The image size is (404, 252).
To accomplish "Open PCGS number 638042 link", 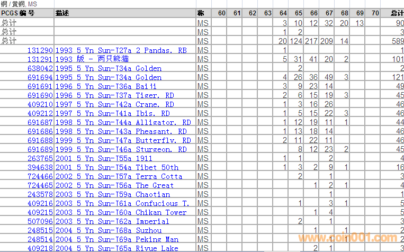I will pos(40,68).
